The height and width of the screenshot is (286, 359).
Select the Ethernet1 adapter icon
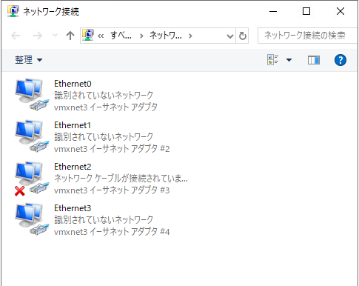[x=32, y=136]
